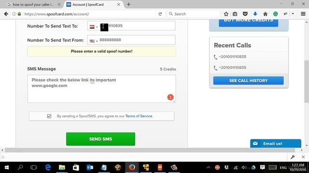Screen dimensions: 309x173
Task: Click the Dropbox tray icon
Action: tap(226, 167)
